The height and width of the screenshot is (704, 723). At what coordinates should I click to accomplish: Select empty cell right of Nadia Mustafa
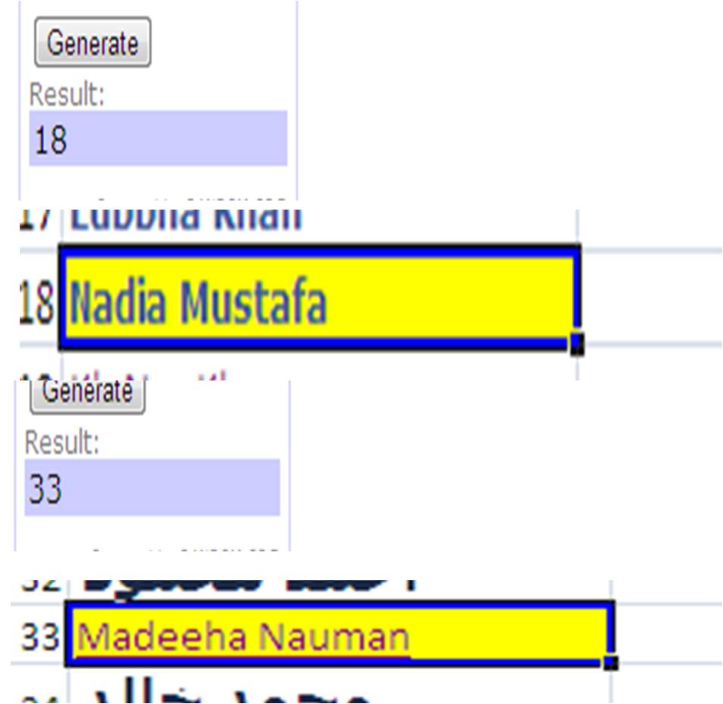[649, 301]
